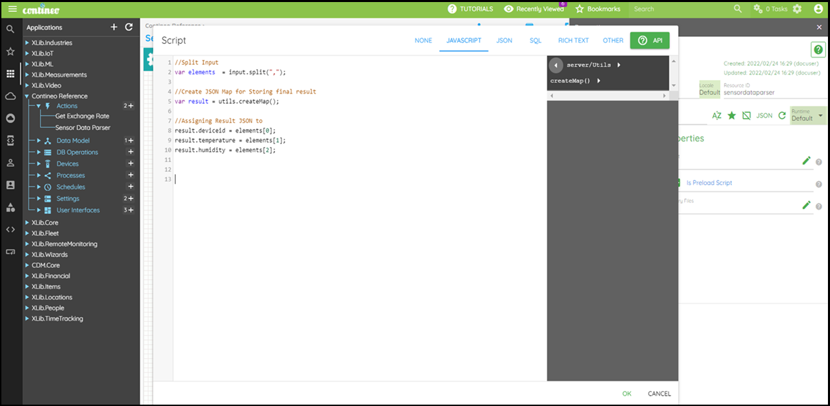Click the green API button
This screenshot has width=830, height=406.
[649, 40]
